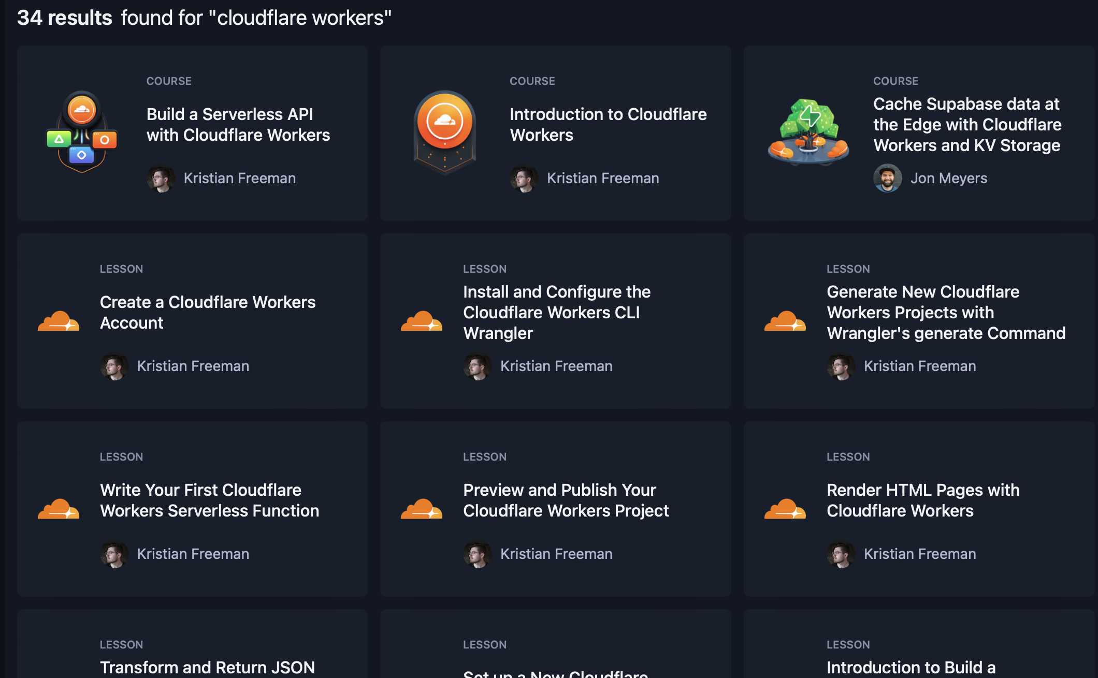Click the cloud icon for Install and Configure Wrangler lesson

pos(422,322)
